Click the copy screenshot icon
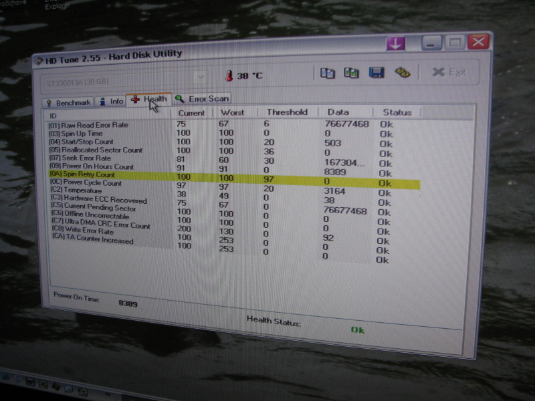The height and width of the screenshot is (401, 535). [352, 73]
